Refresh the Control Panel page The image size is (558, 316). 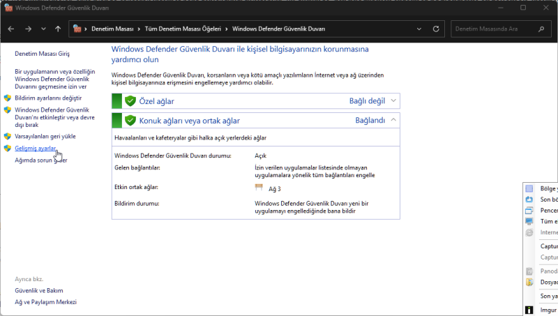[x=436, y=29]
